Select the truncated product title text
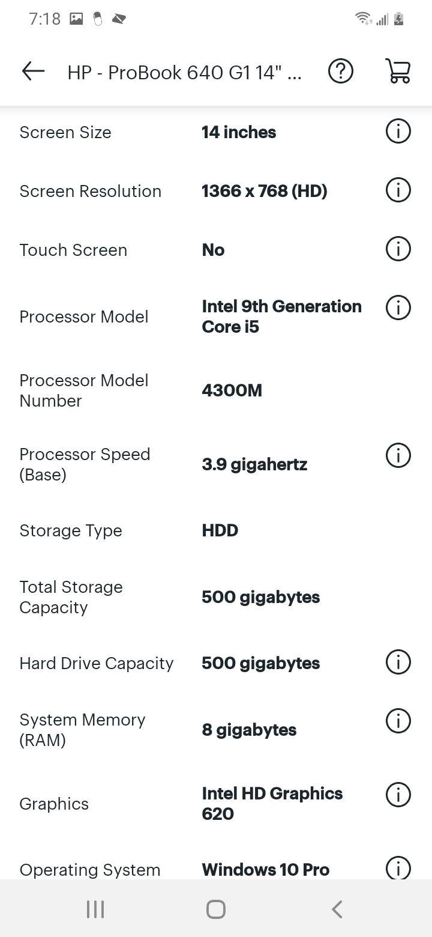Viewport: 432px width, 937px height. tap(186, 71)
